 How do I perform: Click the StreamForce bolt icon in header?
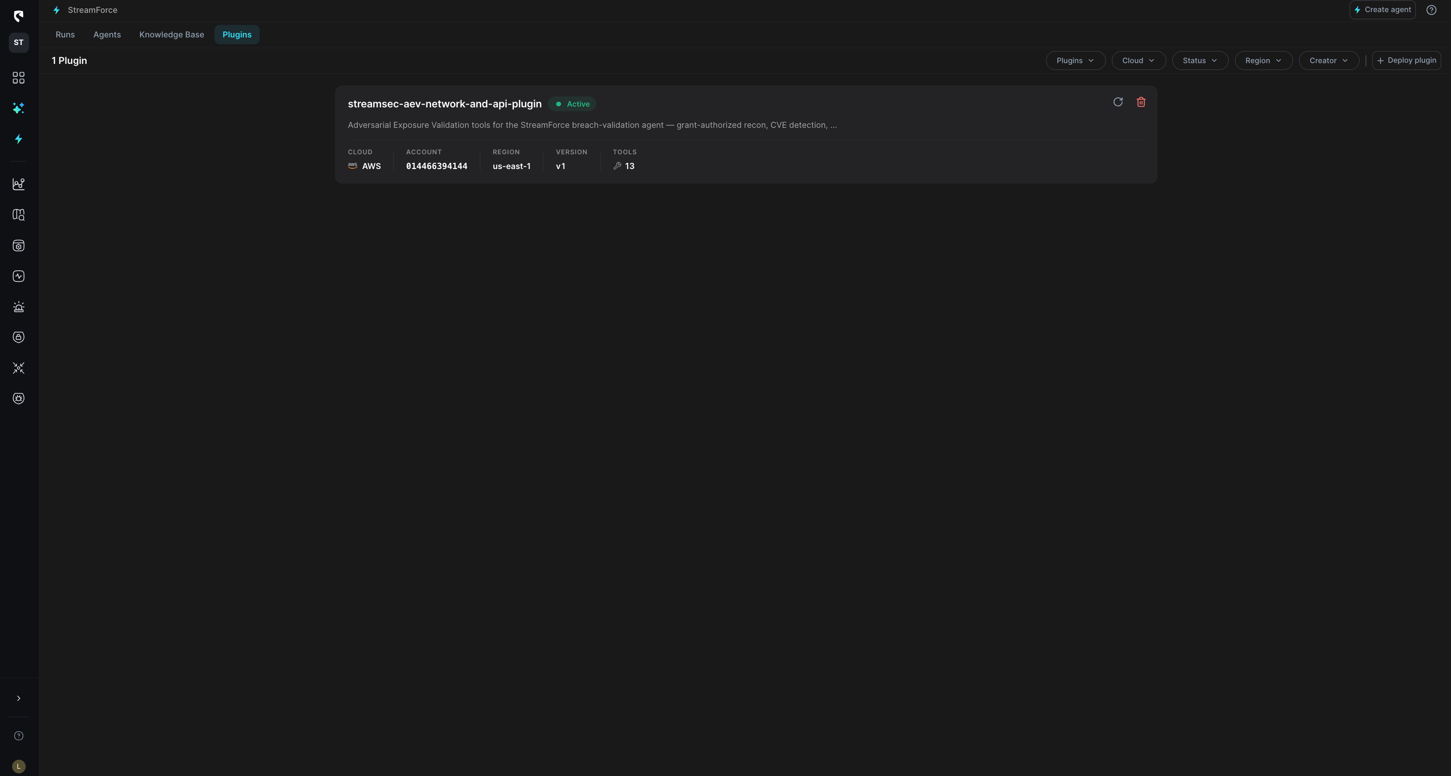click(56, 10)
